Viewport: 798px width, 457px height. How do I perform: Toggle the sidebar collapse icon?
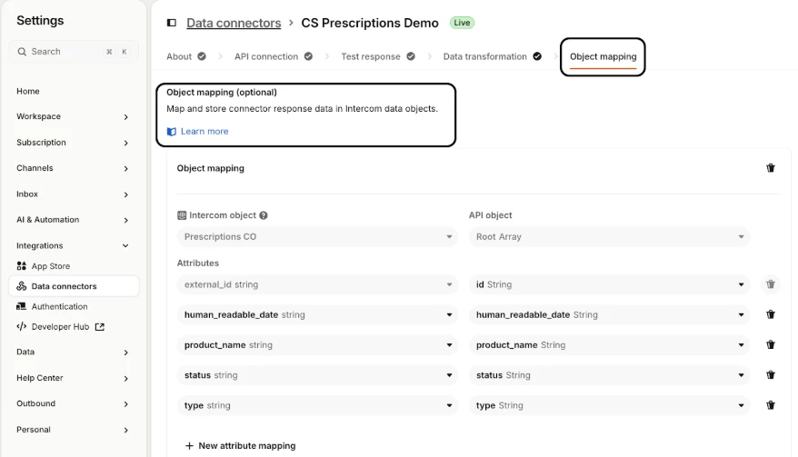pyautogui.click(x=171, y=23)
